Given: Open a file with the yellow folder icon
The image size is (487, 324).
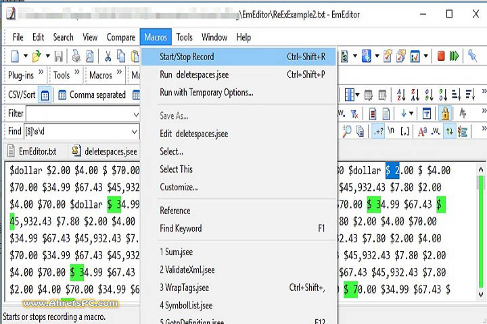Looking at the screenshot, I should [x=37, y=56].
